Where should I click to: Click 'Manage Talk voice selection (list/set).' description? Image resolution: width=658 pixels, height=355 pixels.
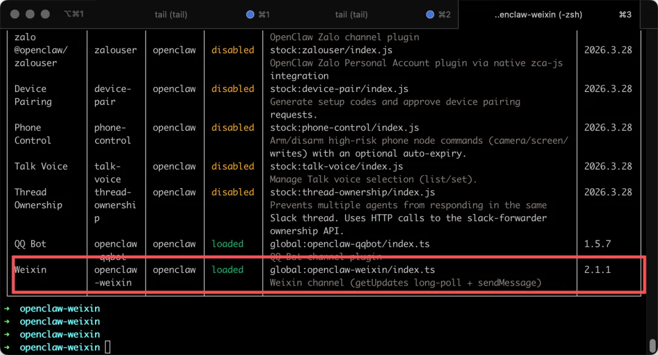click(373, 179)
